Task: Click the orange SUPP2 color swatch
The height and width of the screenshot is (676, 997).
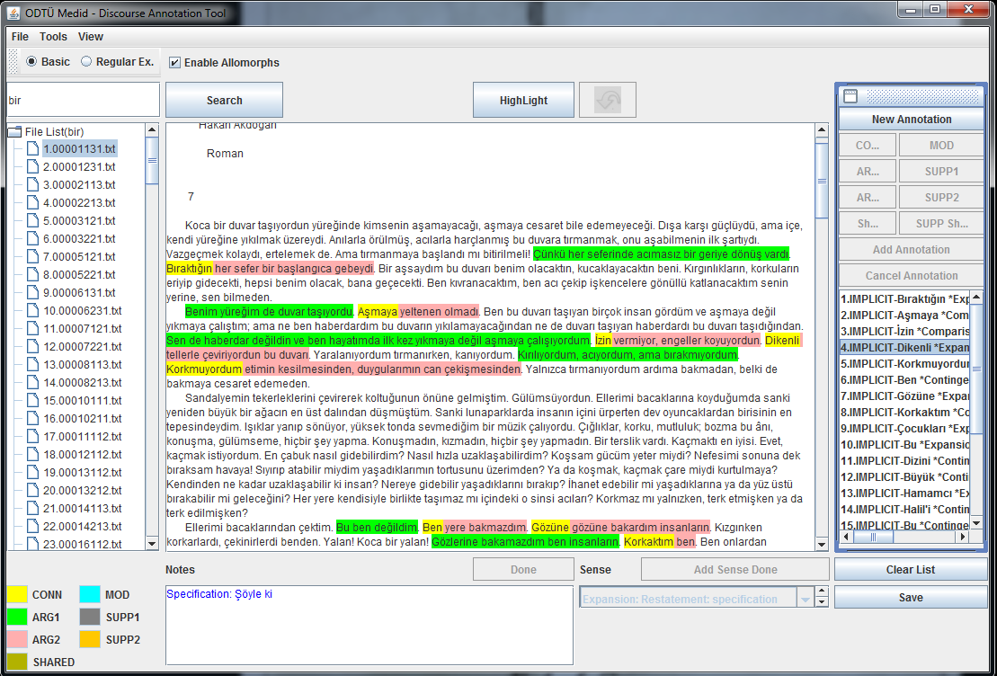Action: click(90, 639)
